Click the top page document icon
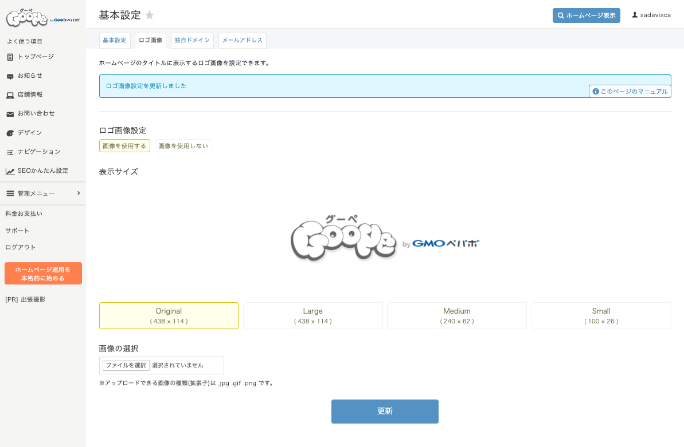 click(10, 57)
